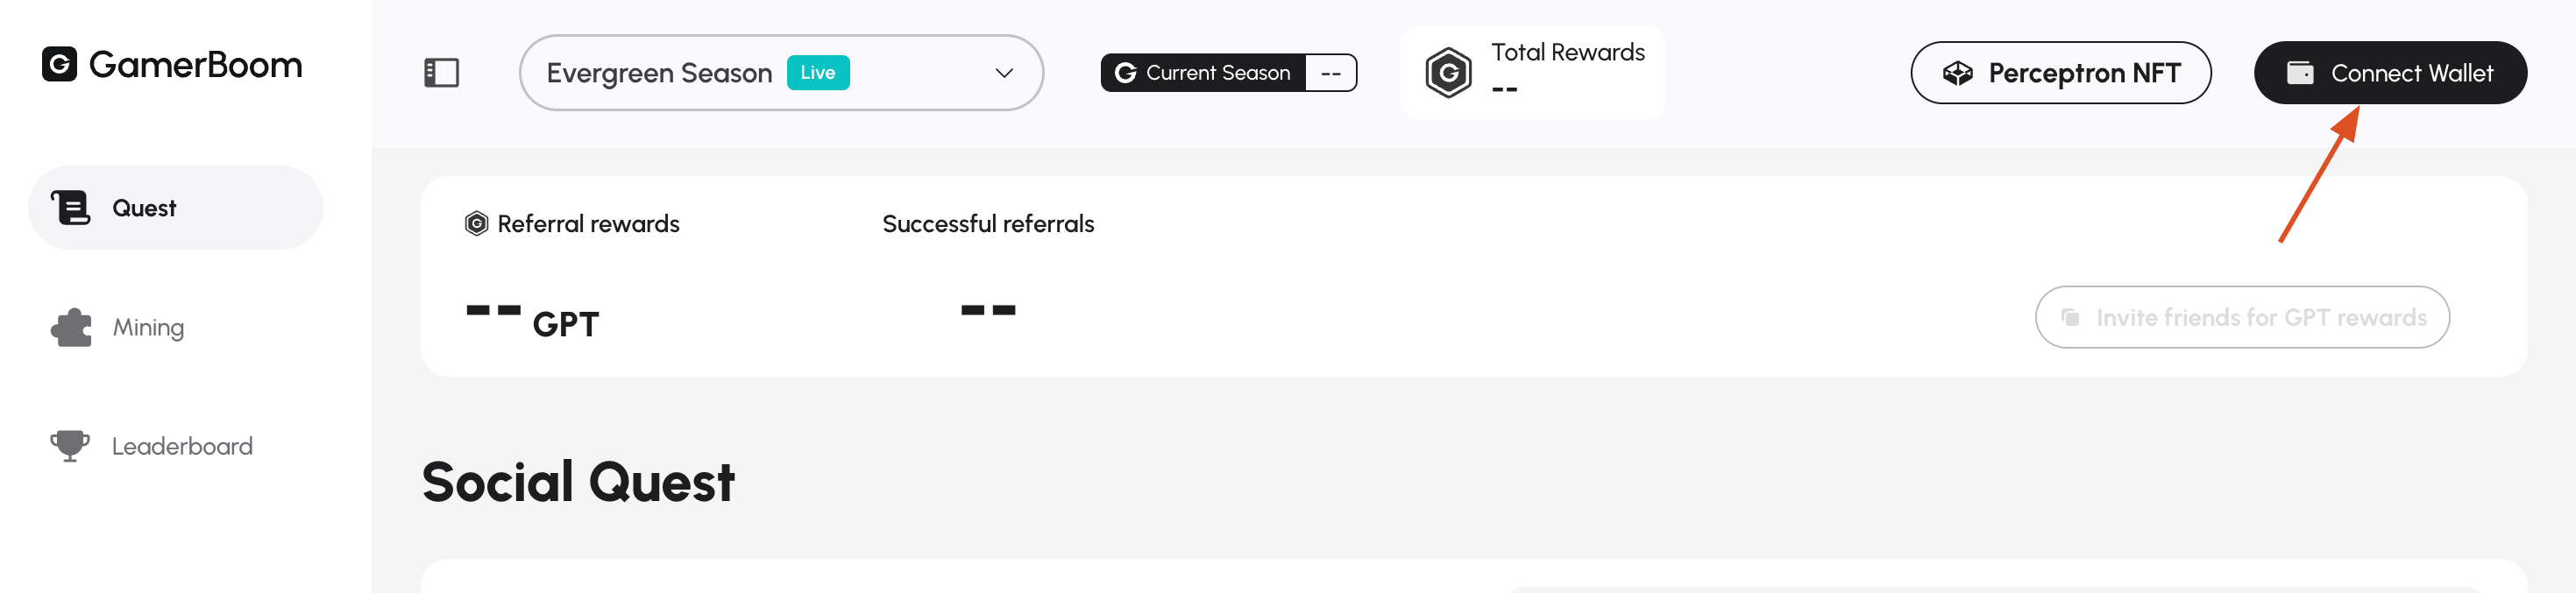Select the Current Season points value box
This screenshot has width=2576, height=593.
1330,73
